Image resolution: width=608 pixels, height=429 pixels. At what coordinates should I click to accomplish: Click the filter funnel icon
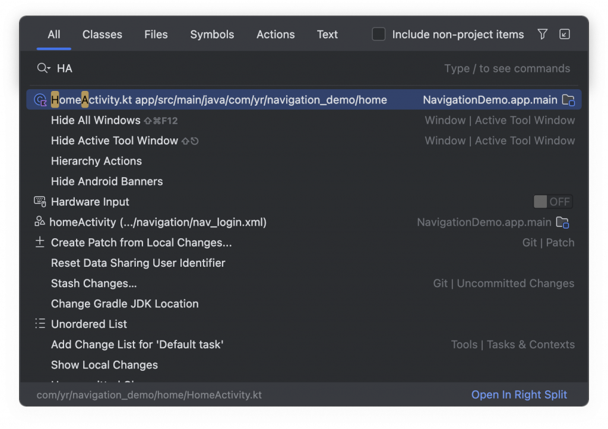tap(542, 34)
